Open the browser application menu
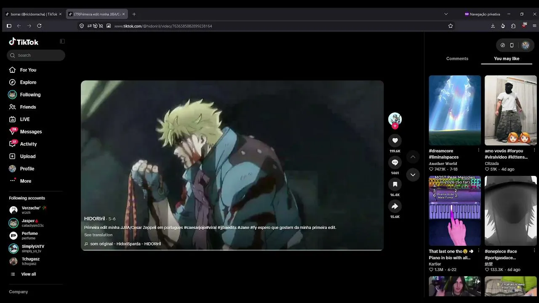Screen dimensions: 539x303 pos(534,26)
